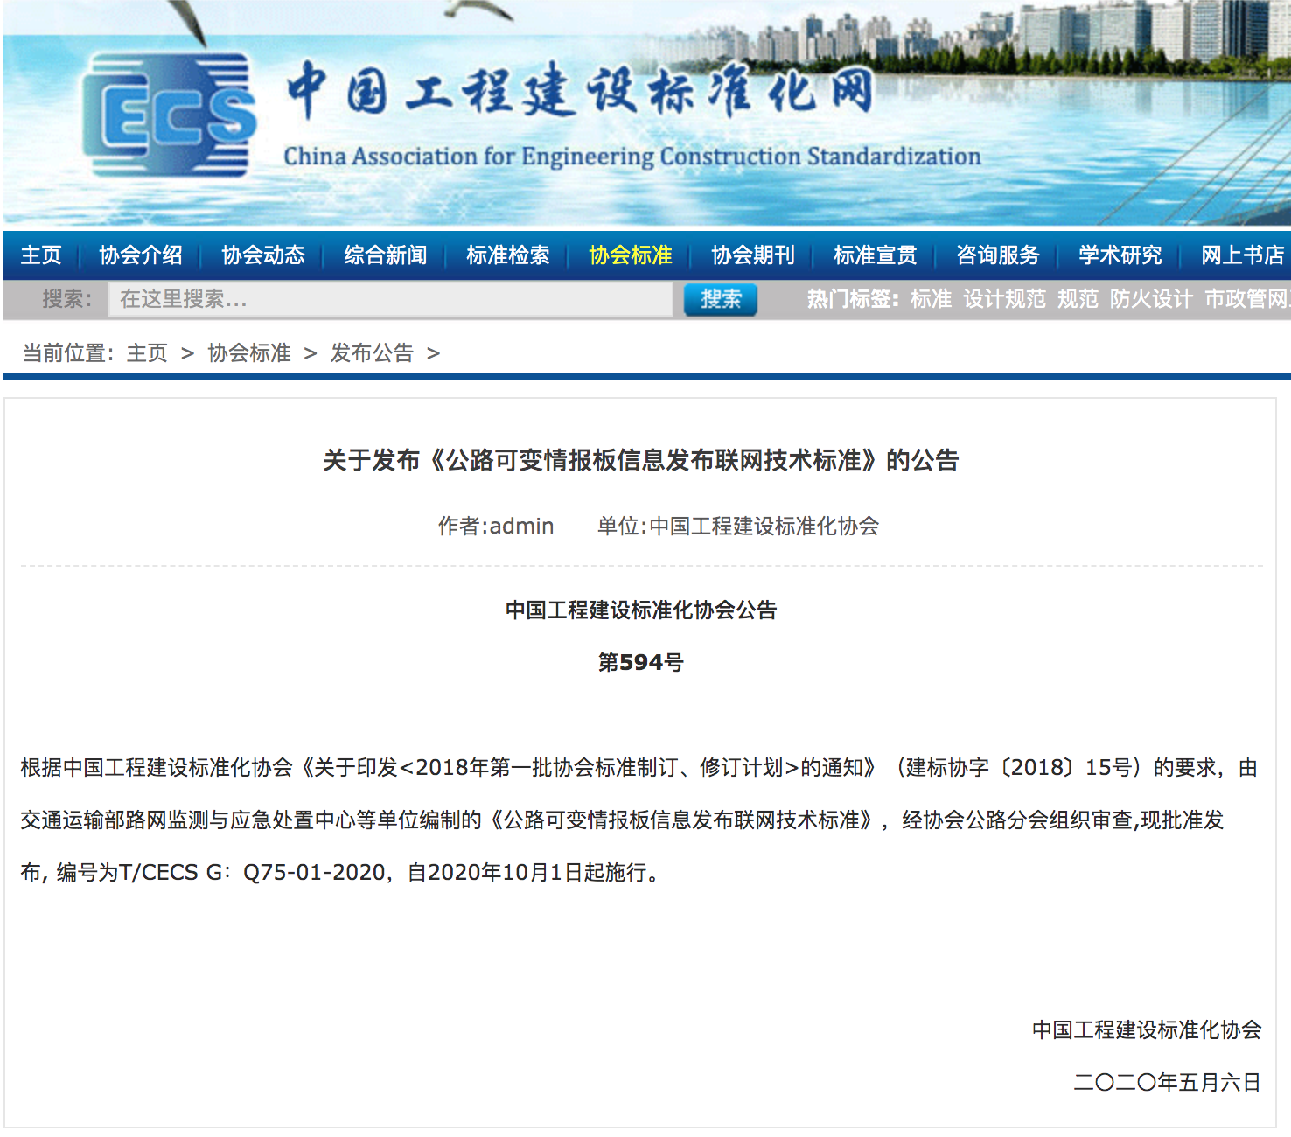Screen dimensions: 1291x1137
Task: Click the article title about 公路可变情报板
Action: coord(641,460)
